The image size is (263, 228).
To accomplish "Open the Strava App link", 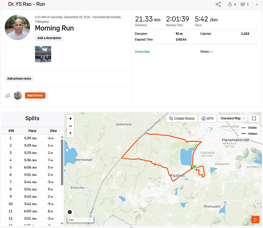I will (x=142, y=51).
